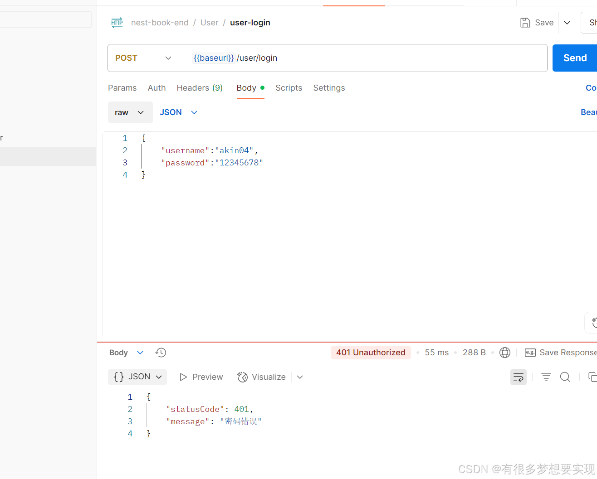This screenshot has height=479, width=597.
Task: Expand the Visualize options chevron
Action: 300,377
